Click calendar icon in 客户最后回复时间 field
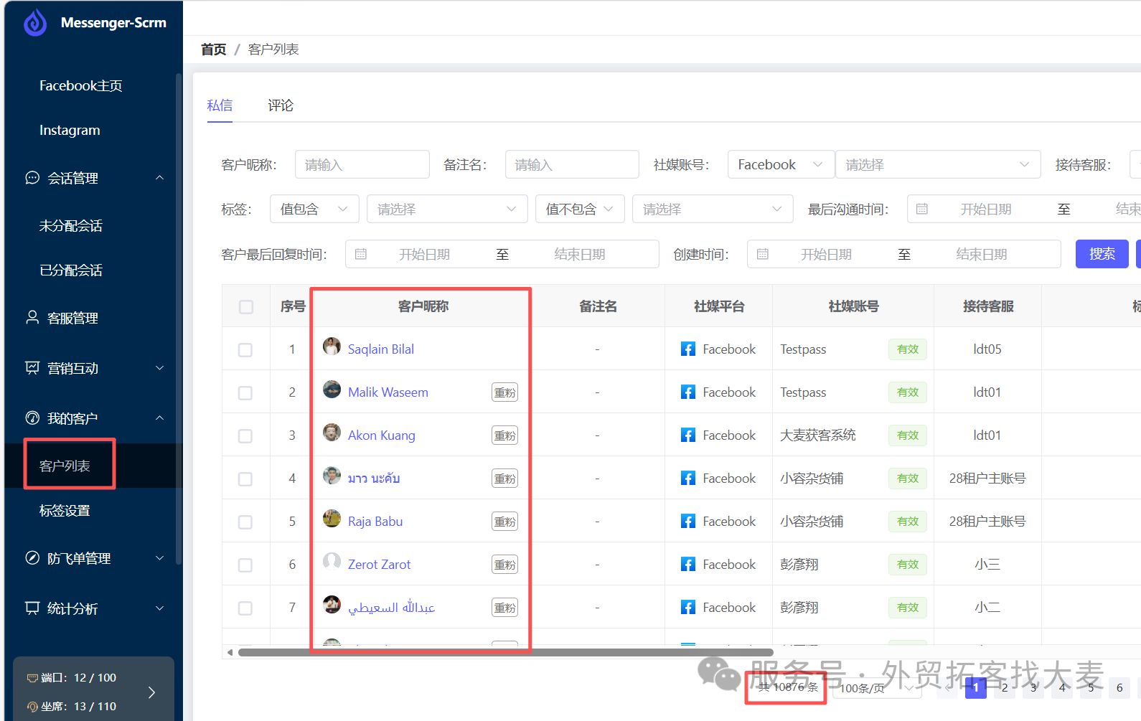The width and height of the screenshot is (1141, 721). (361, 254)
